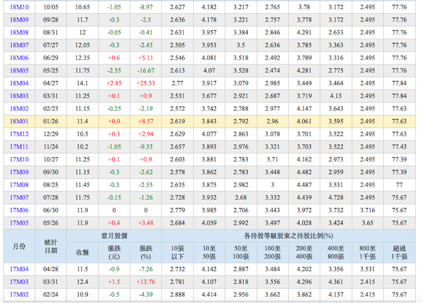
Task: Open the 17M10 month link
Action: pyautogui.click(x=19, y=159)
